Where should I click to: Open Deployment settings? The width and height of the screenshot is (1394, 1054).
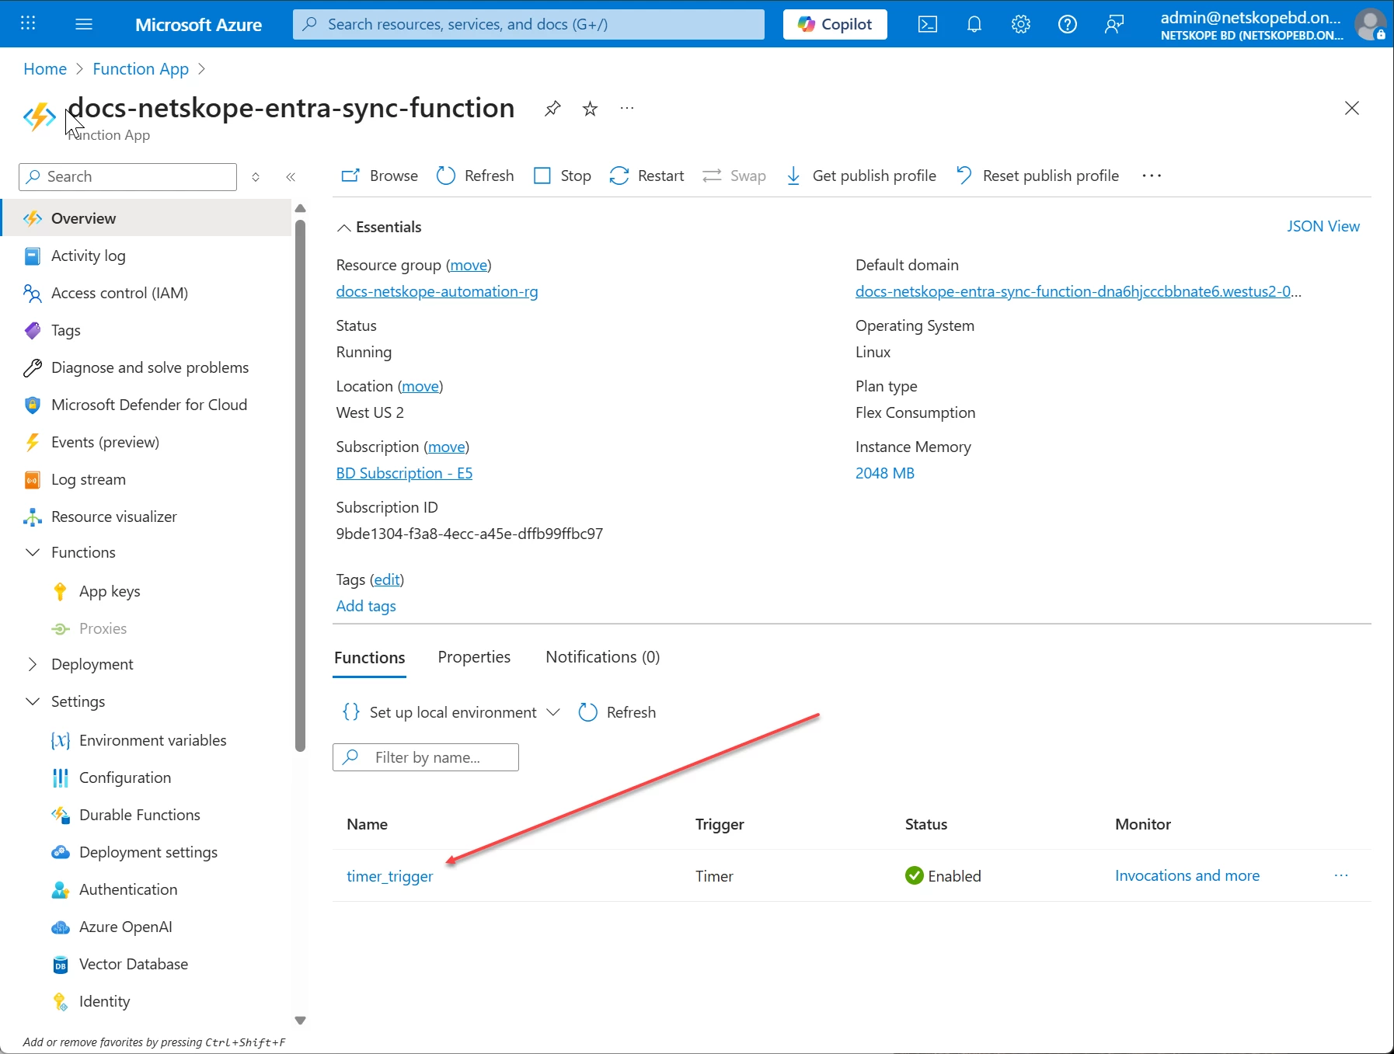[148, 852]
